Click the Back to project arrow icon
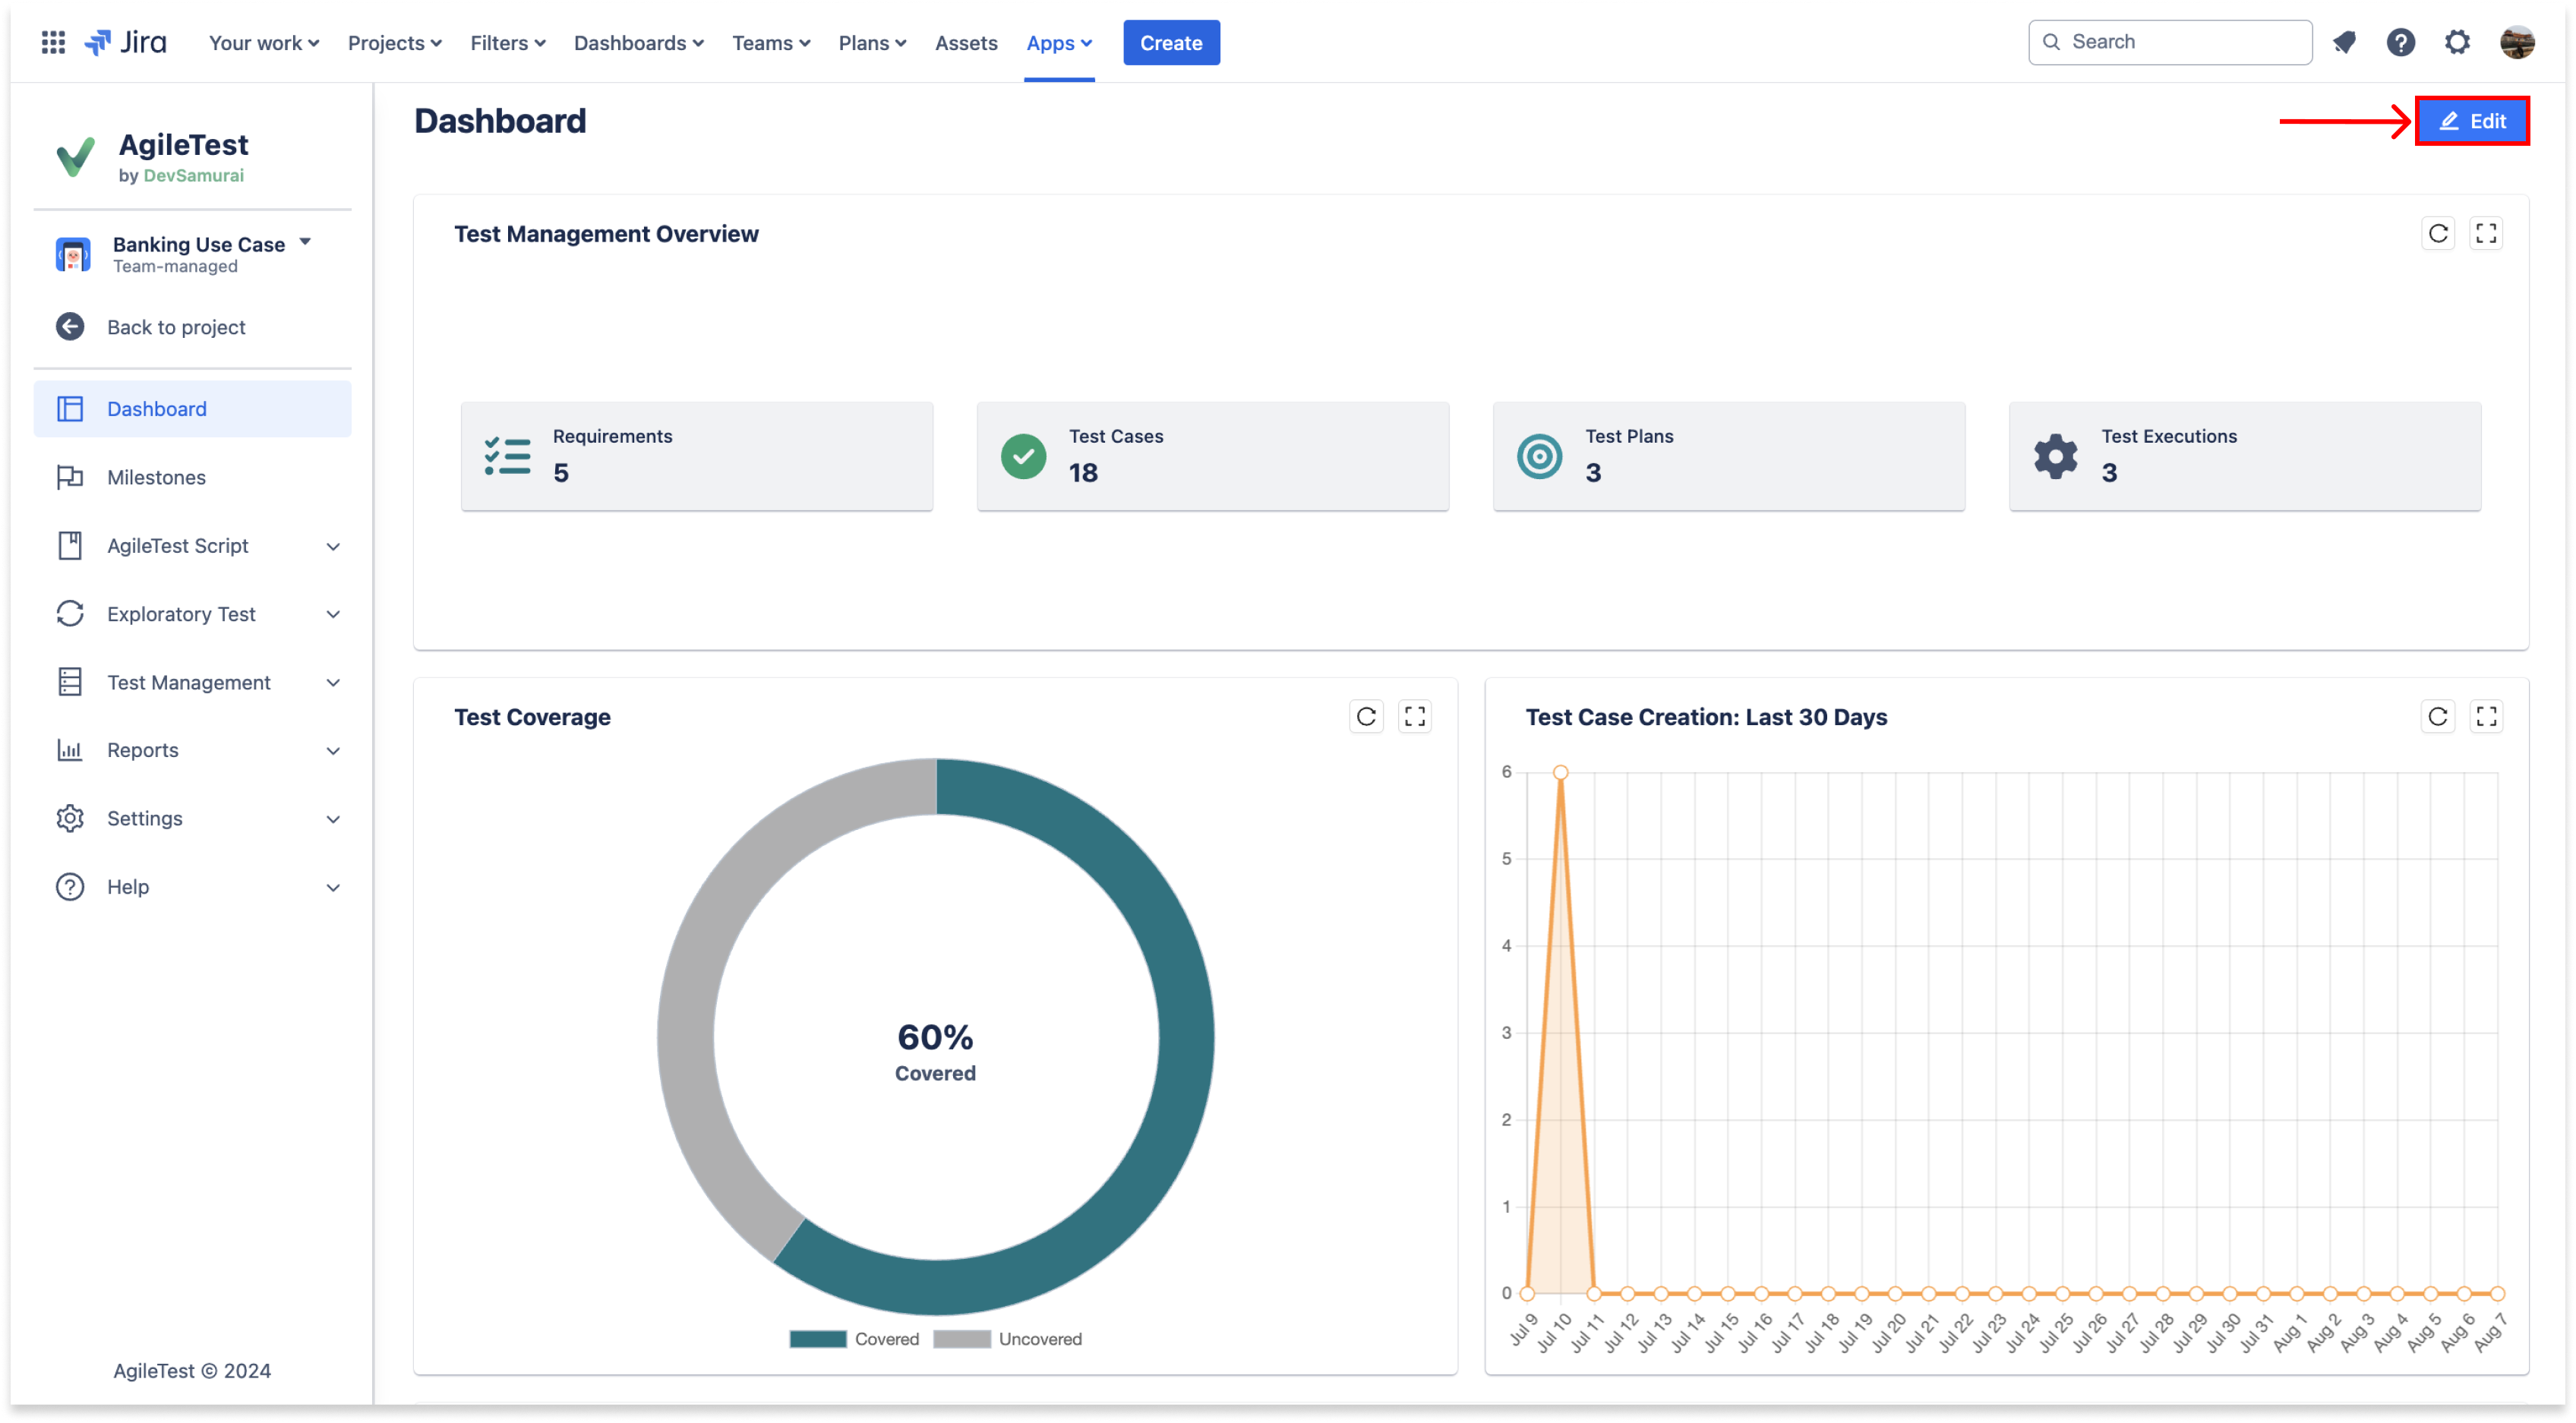The width and height of the screenshot is (2576, 1423). (70, 327)
